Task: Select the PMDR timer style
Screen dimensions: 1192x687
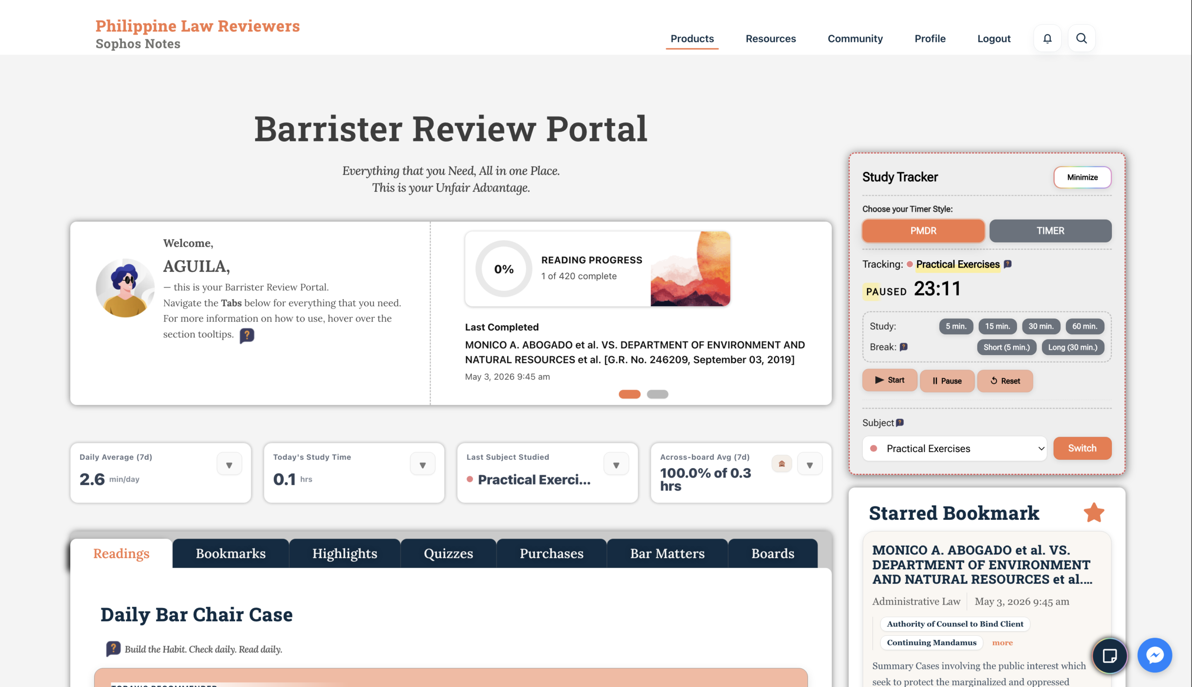Action: point(923,231)
